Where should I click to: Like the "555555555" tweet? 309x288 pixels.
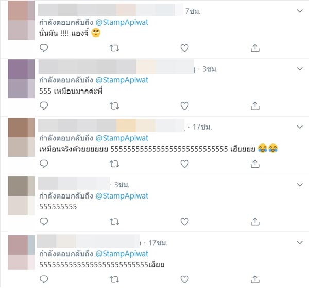pyautogui.click(x=185, y=222)
